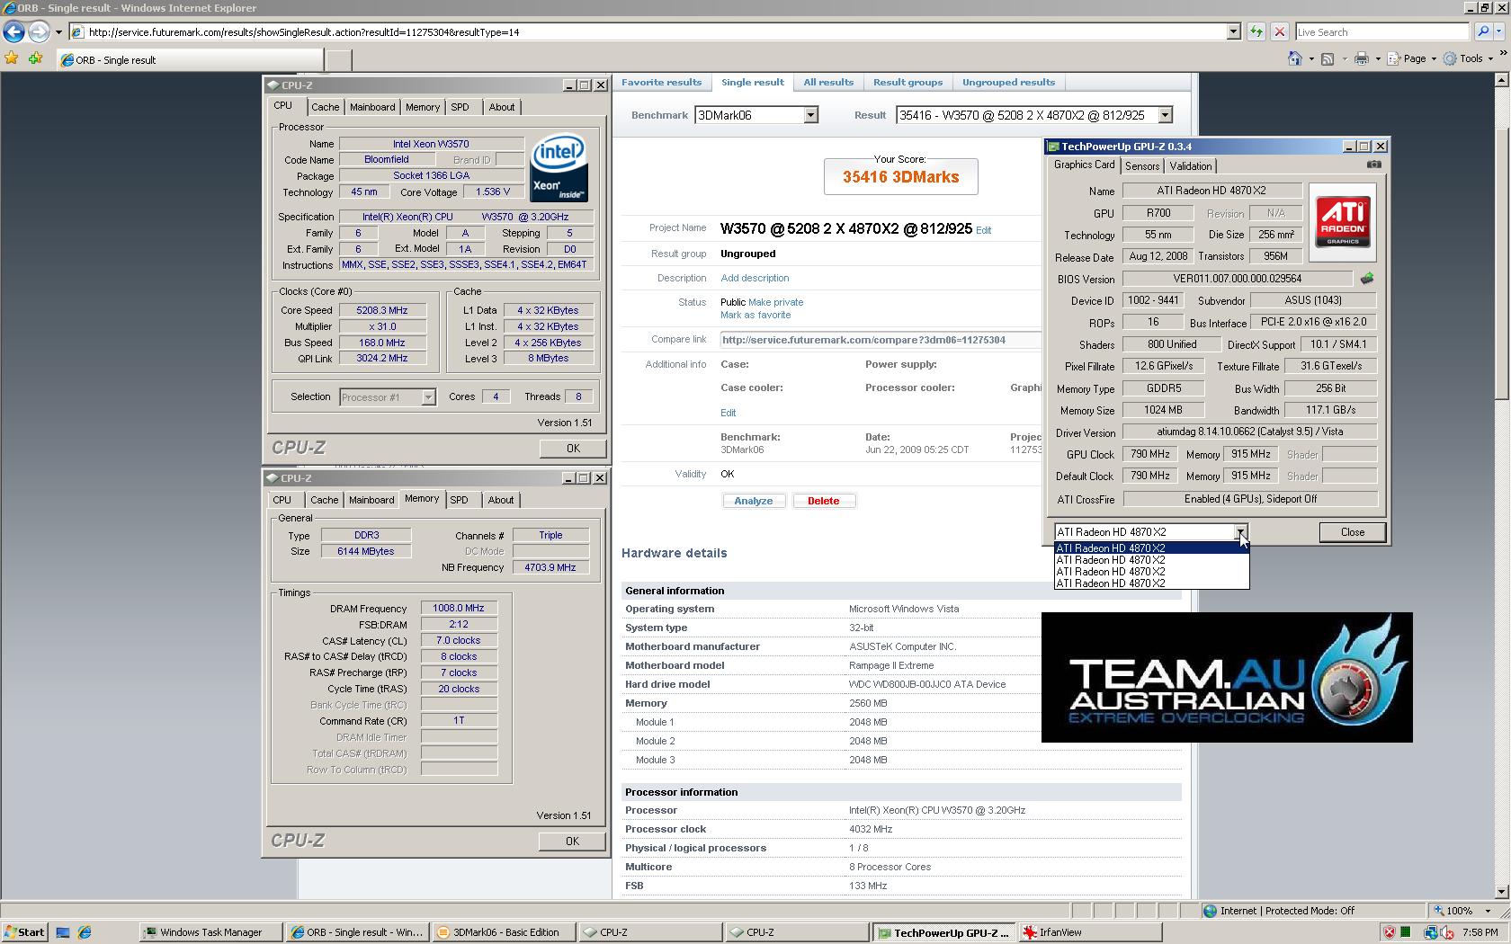
Task: Click the Live Search magnifier icon
Action: [1483, 31]
